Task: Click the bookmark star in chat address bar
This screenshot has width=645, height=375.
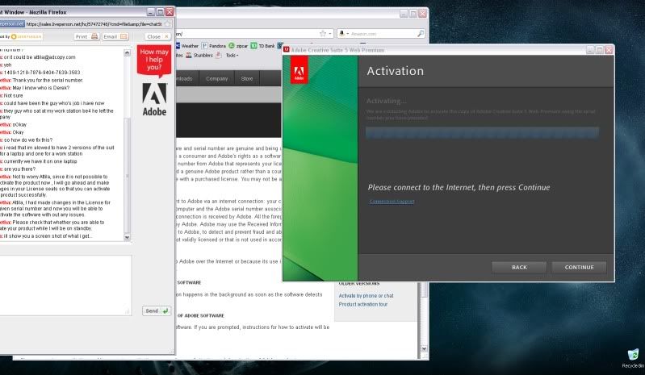Action: pyautogui.click(x=167, y=24)
